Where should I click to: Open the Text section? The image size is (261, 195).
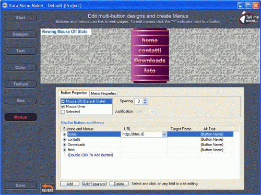click(20, 51)
